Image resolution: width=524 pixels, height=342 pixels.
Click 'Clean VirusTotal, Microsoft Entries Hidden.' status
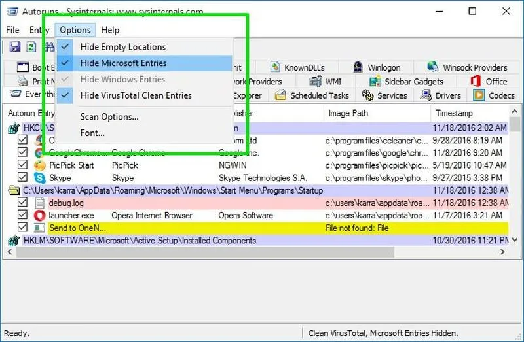(x=383, y=333)
